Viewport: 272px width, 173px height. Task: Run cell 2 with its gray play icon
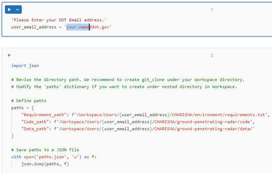point(9,55)
